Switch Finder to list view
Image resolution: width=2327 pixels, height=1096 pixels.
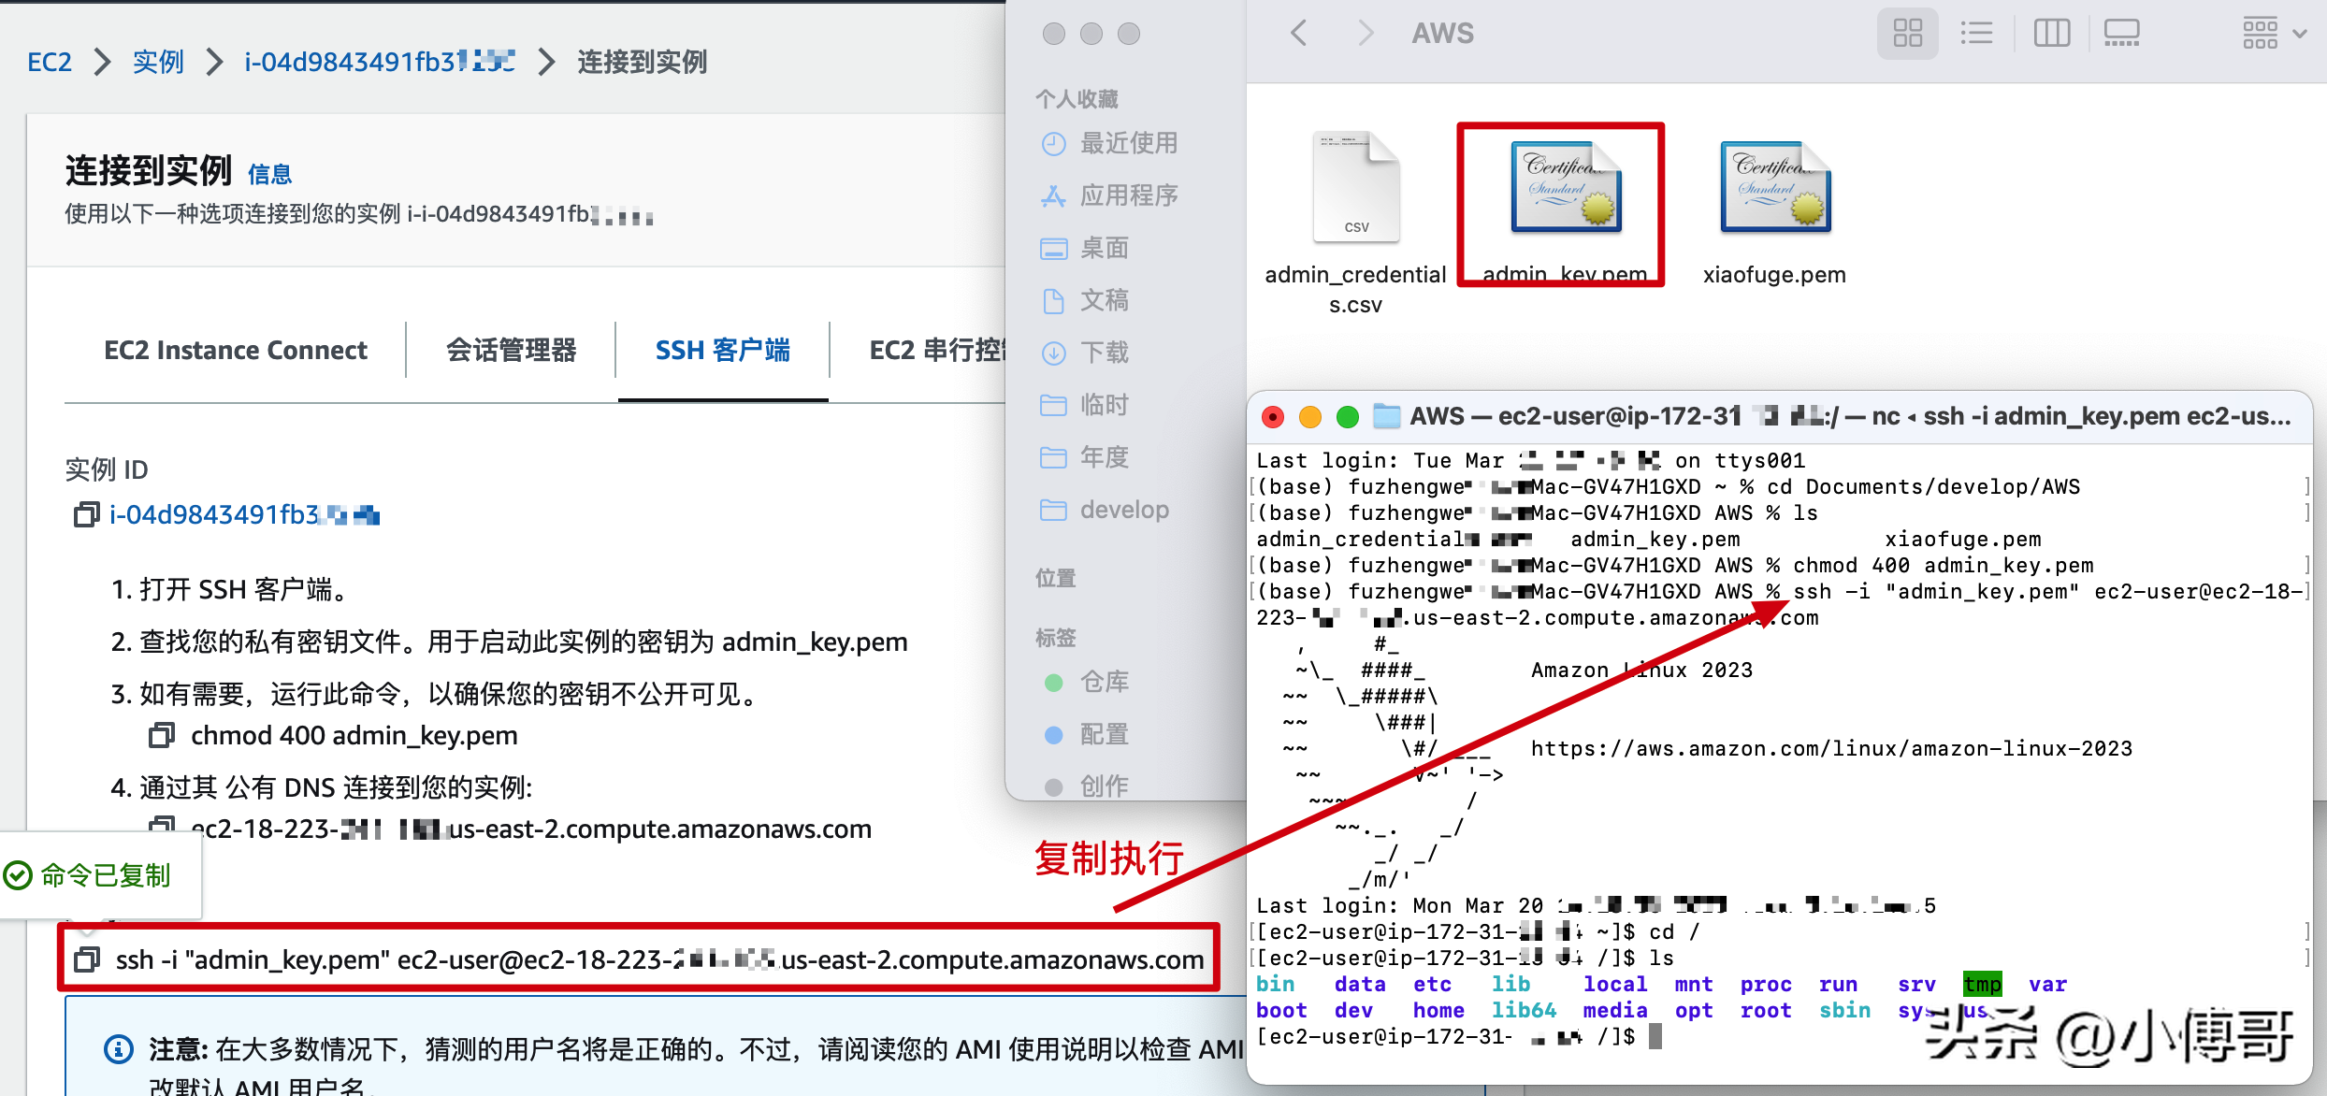click(1975, 34)
